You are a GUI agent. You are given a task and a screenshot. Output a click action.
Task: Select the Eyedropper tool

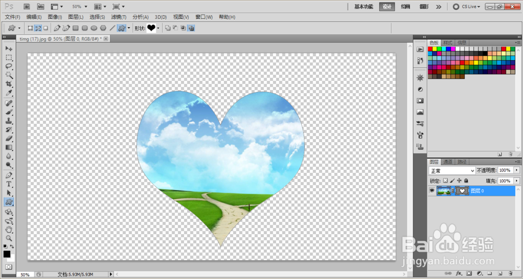(9, 92)
